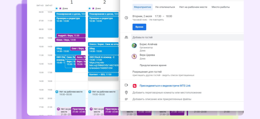The image size is (260, 119).
Task: Click Борис Агейчев's avatar
Action: (134, 46)
